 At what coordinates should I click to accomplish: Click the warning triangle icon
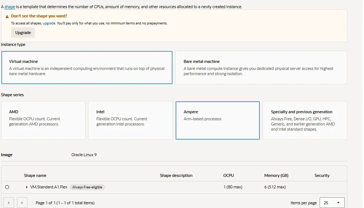(x=7, y=16)
